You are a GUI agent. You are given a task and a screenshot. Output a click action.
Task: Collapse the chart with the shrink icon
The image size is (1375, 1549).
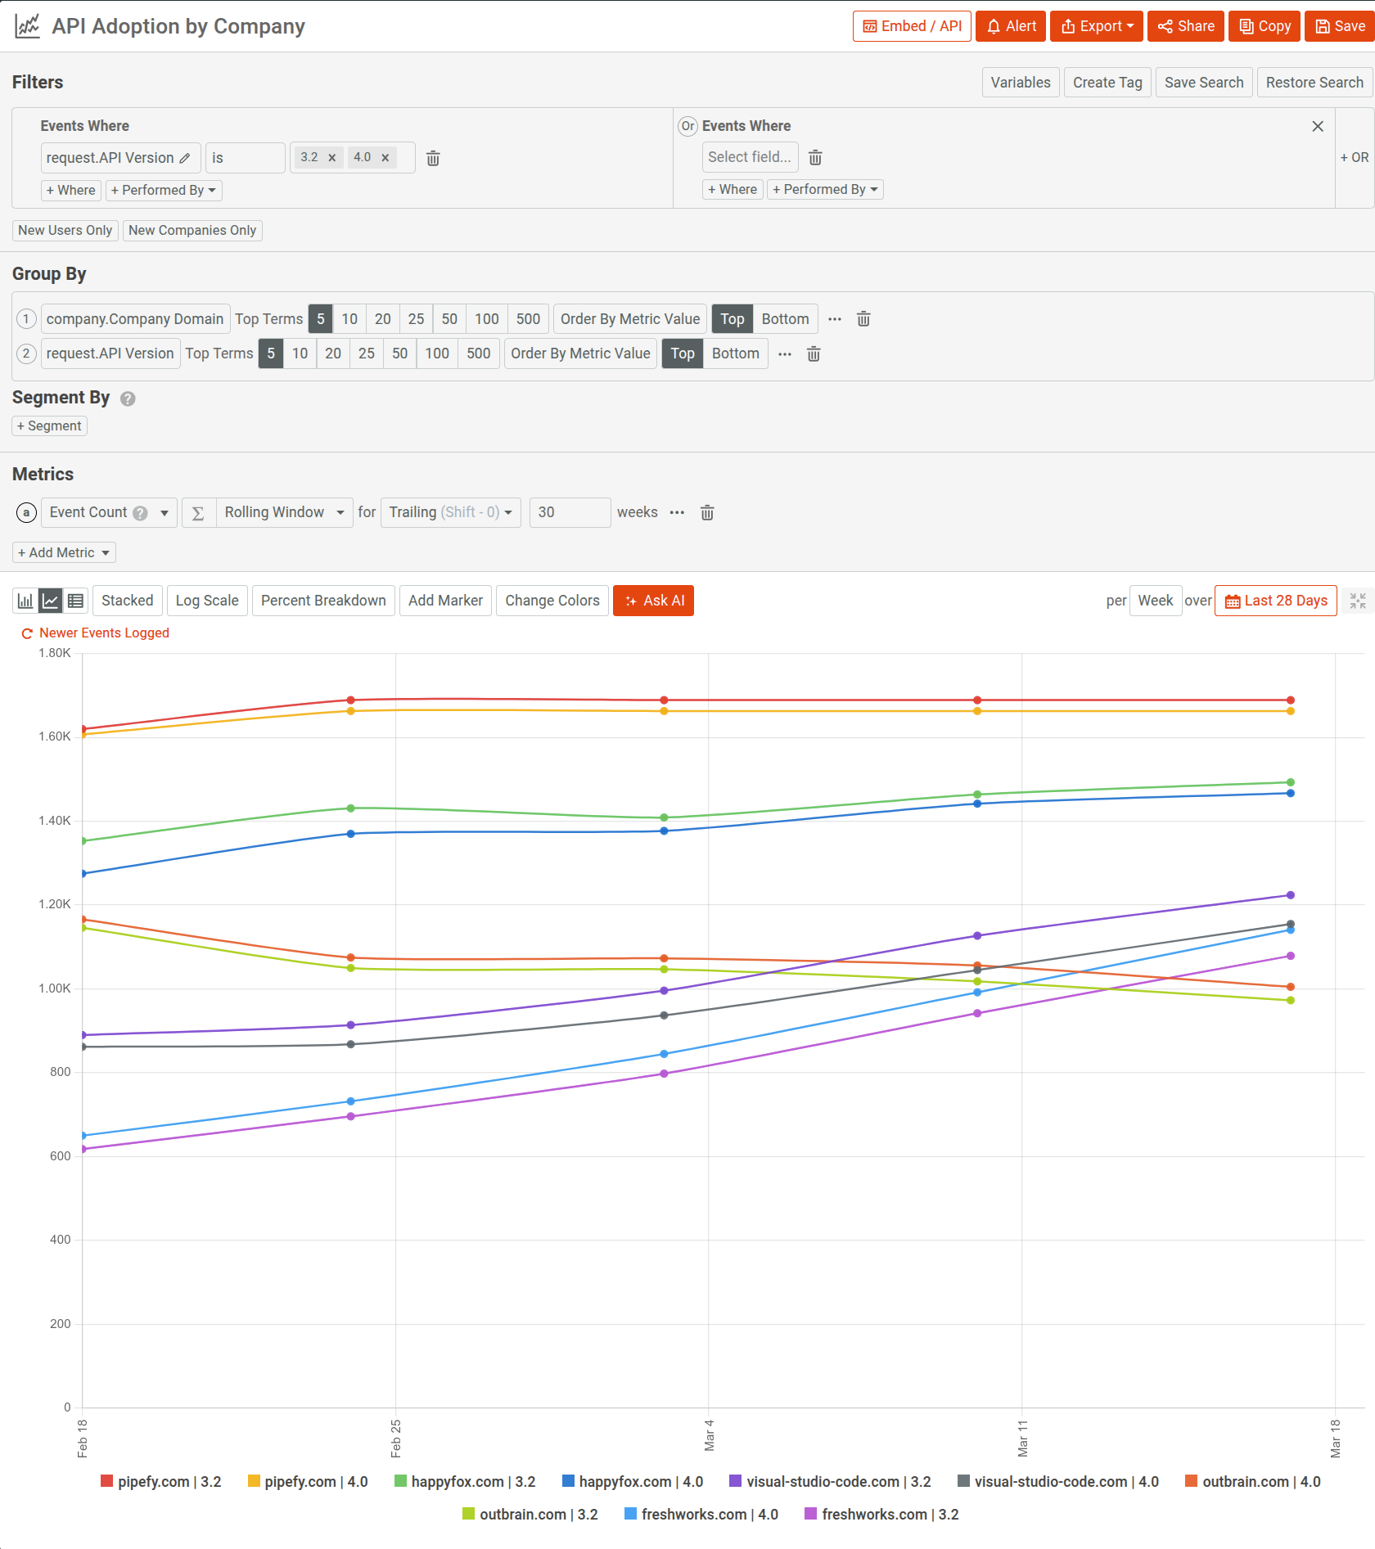[1358, 600]
